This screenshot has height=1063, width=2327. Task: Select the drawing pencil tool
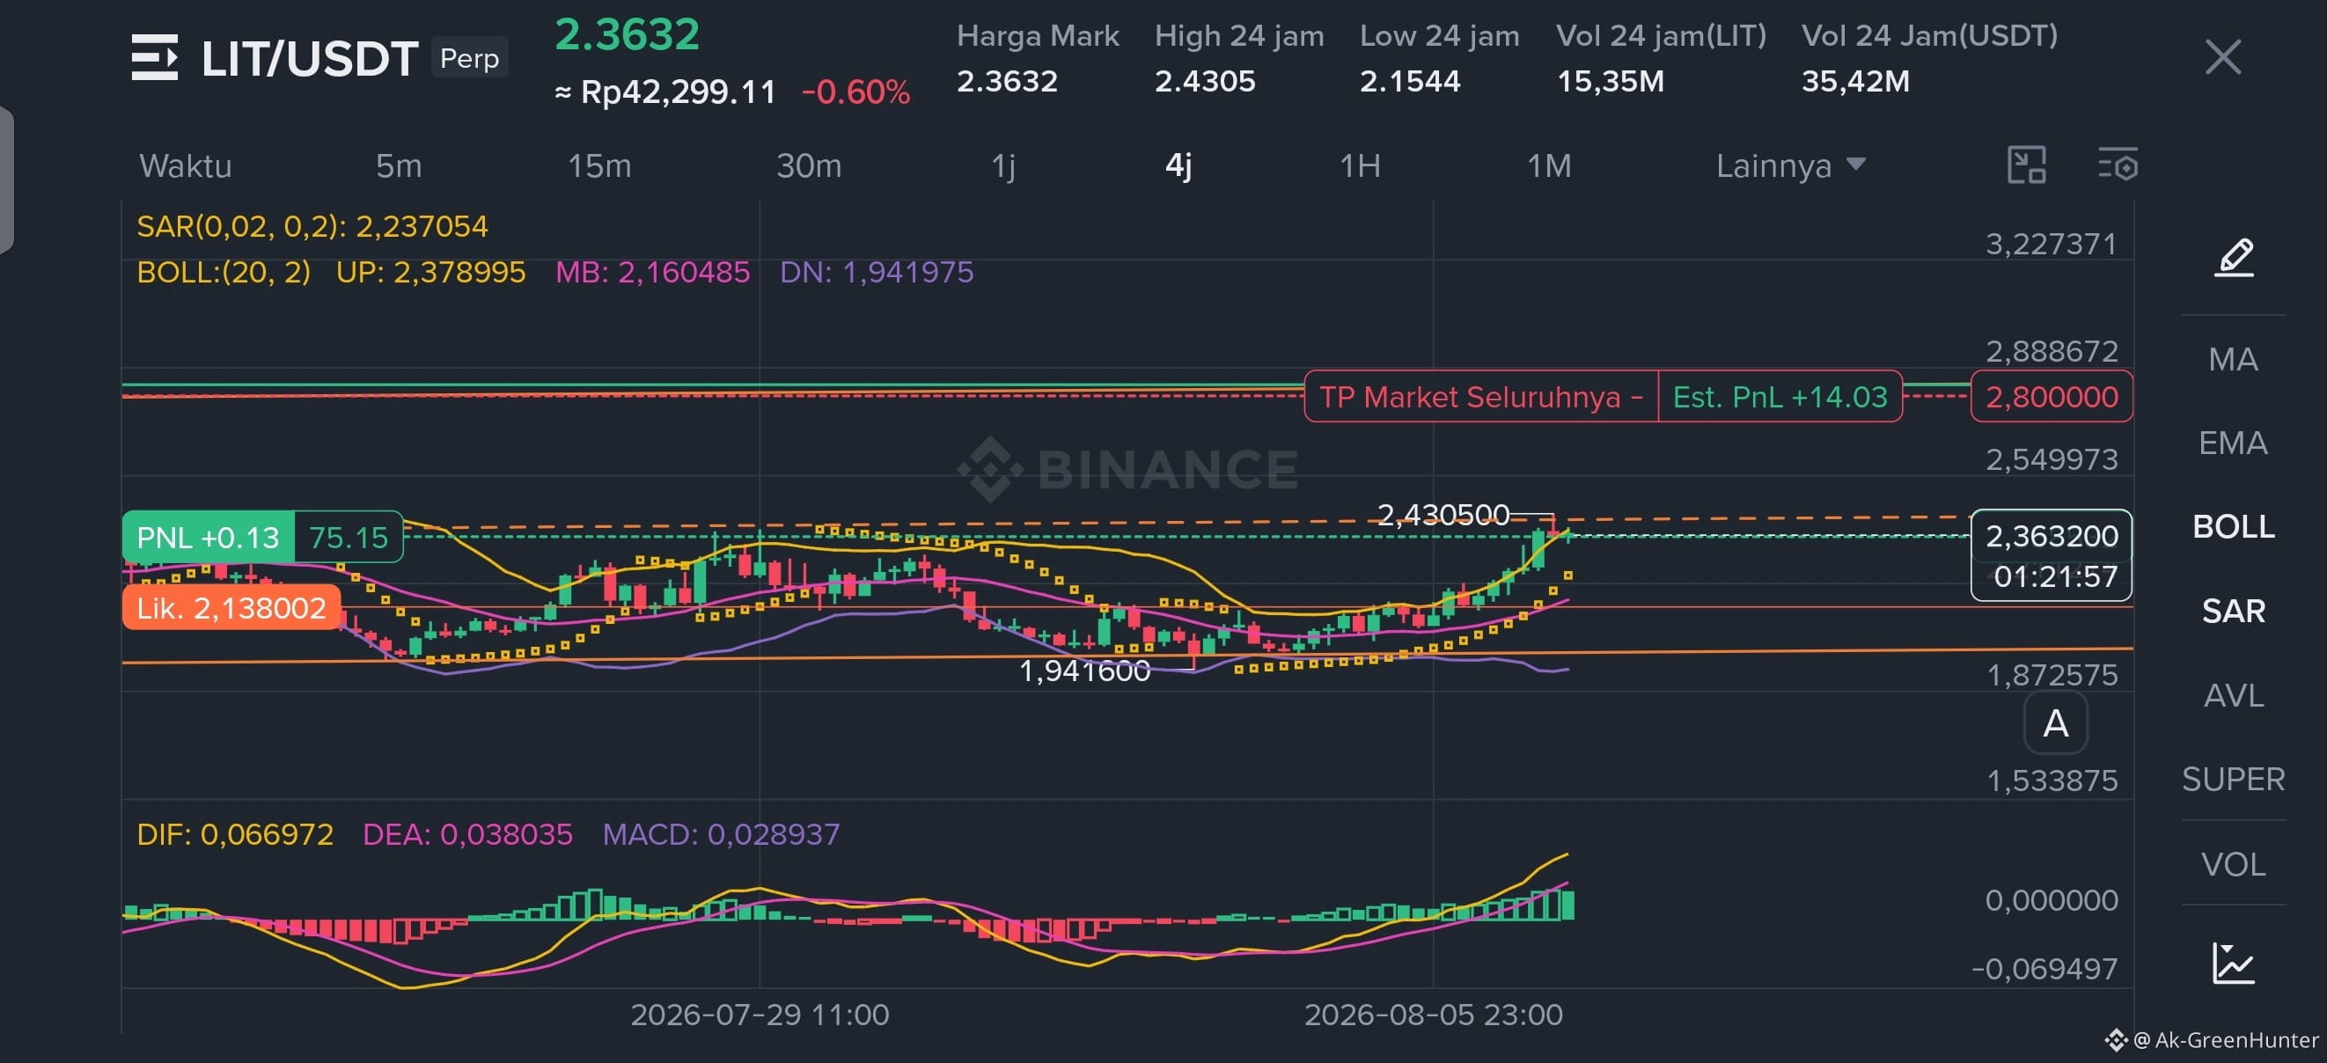click(2234, 258)
